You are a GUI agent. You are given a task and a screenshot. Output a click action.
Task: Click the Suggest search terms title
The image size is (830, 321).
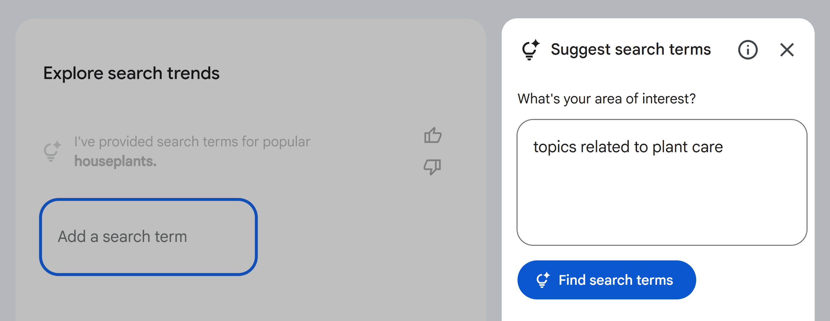click(630, 49)
